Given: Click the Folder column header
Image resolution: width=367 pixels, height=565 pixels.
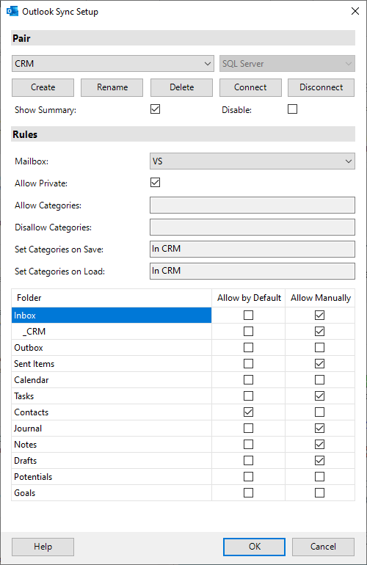Looking at the screenshot, I should (x=112, y=298).
